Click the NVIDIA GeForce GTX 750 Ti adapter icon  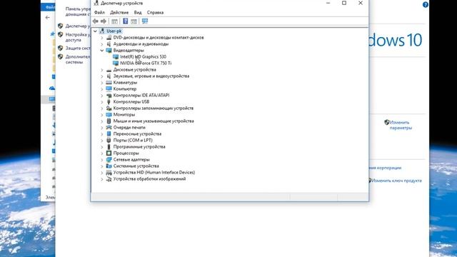click(116, 64)
